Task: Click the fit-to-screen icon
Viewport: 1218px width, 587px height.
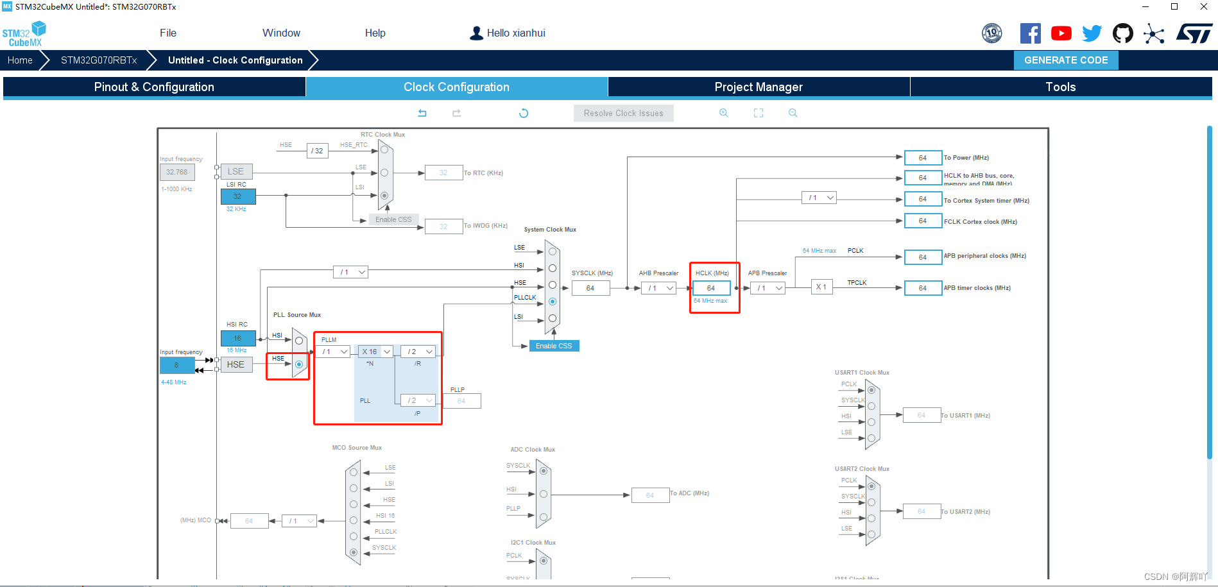Action: 759,113
